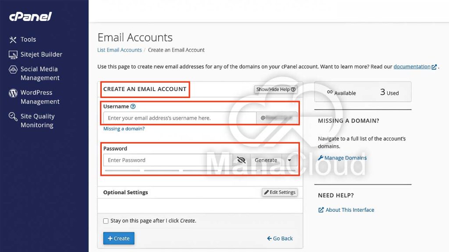Go to List Email Accounts breadcrumb
Screen dimensions: 449x252
pyautogui.click(x=119, y=50)
